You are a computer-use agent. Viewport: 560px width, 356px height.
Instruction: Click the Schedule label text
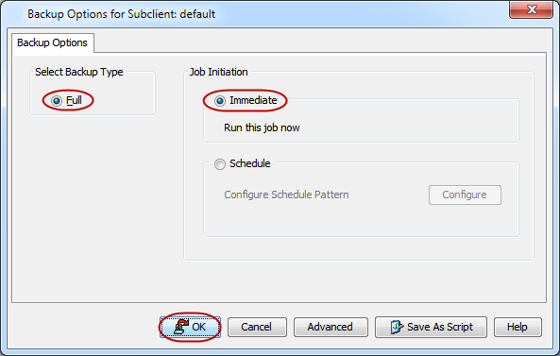pyautogui.click(x=250, y=163)
